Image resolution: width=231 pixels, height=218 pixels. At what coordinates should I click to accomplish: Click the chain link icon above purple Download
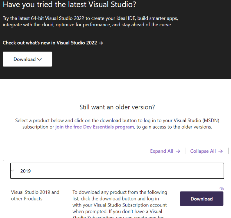222,188
